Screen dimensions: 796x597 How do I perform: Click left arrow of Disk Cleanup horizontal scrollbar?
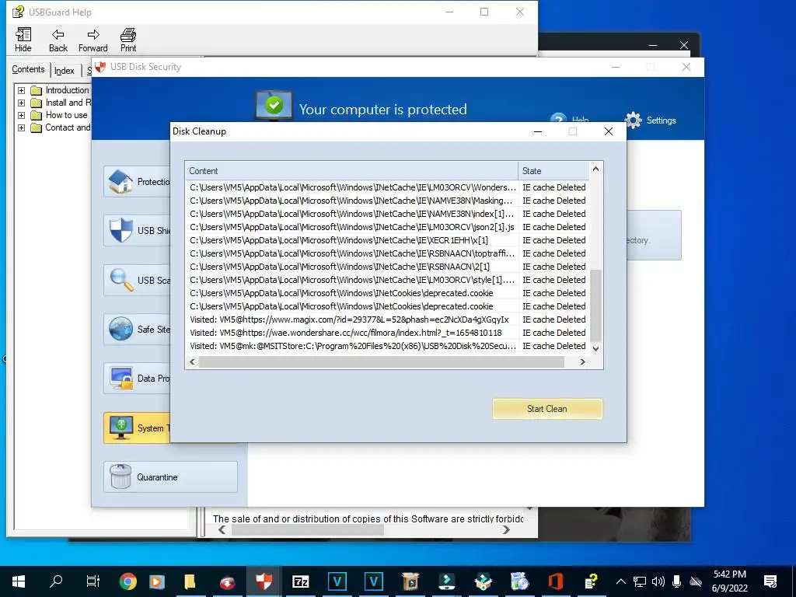192,362
